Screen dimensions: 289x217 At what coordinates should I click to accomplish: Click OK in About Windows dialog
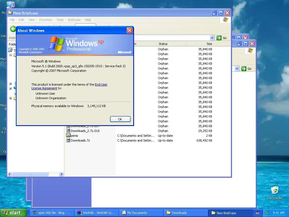(x=120, y=119)
